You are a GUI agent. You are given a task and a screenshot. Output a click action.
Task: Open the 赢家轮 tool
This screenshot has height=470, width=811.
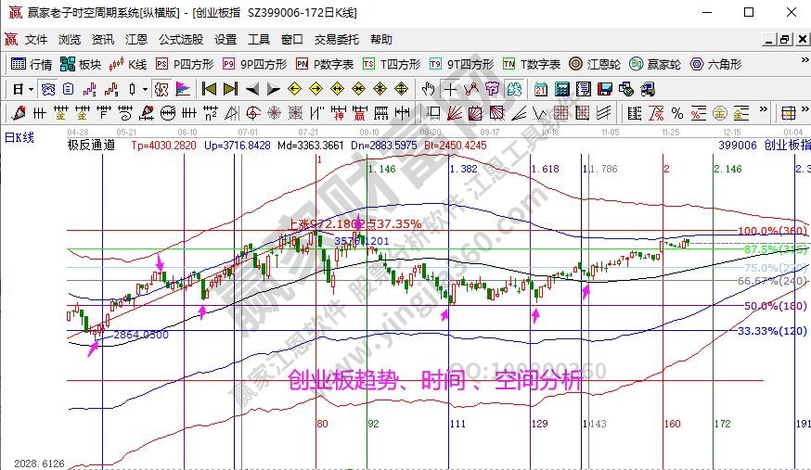[655, 64]
